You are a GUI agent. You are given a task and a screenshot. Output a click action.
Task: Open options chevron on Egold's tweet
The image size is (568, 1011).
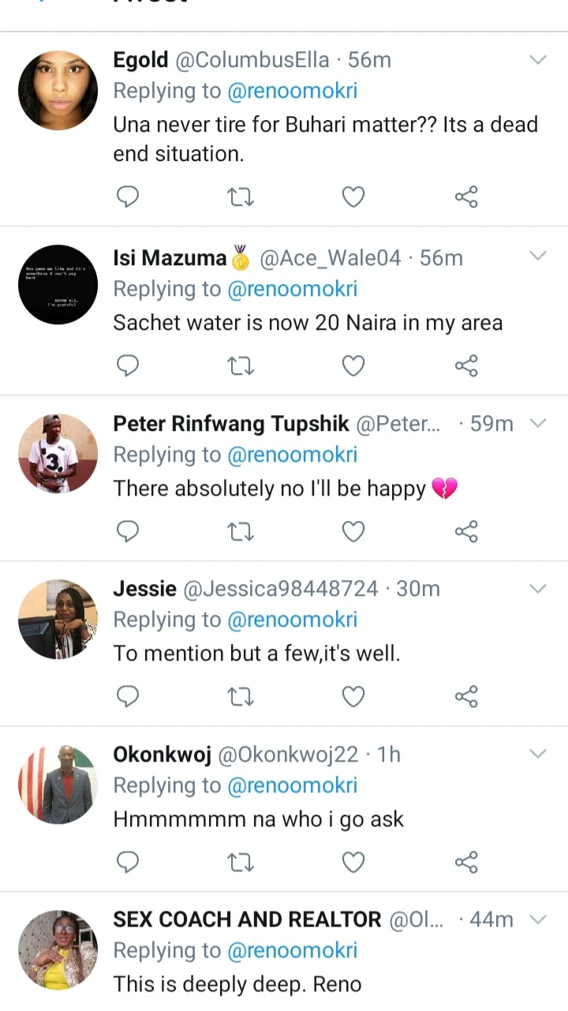[x=537, y=60]
